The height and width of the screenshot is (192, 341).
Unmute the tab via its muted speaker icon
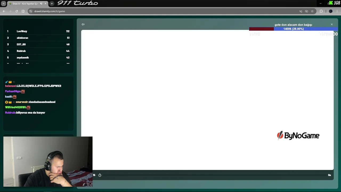coord(41,4)
